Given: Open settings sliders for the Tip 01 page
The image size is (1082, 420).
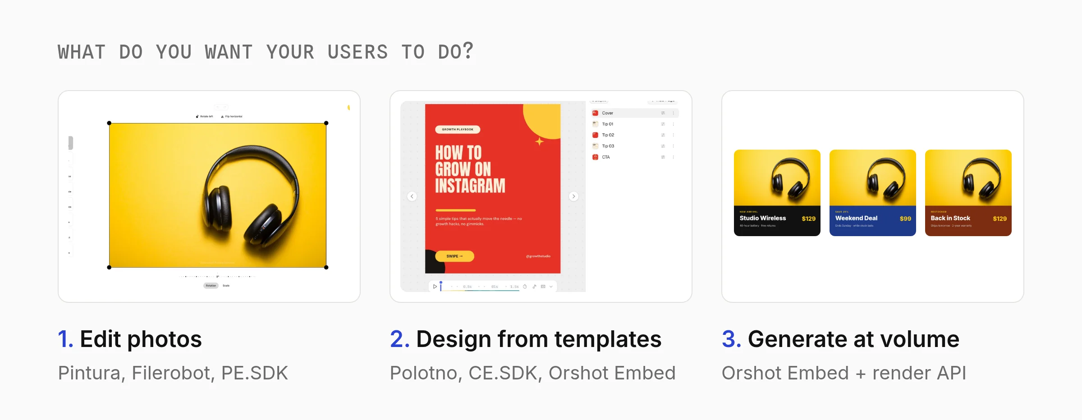Looking at the screenshot, I should tap(663, 124).
